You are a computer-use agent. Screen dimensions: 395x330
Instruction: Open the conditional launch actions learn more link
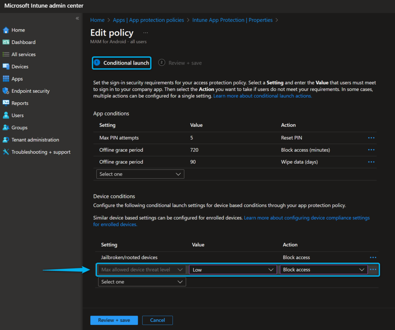click(262, 95)
